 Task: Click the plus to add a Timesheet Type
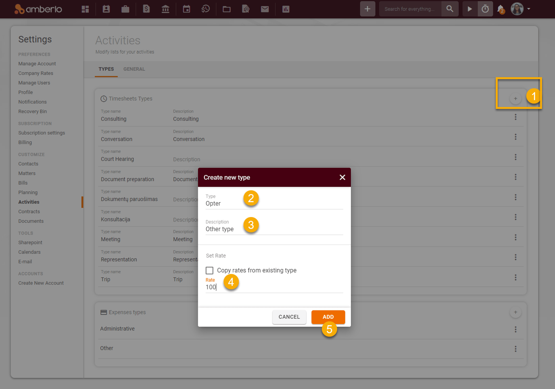pos(515,98)
